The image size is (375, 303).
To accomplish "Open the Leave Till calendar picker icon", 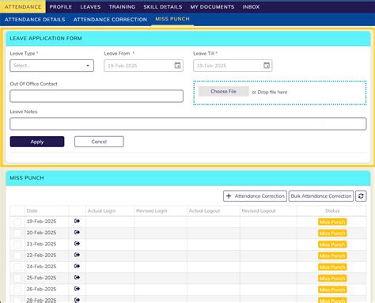I will coord(267,66).
